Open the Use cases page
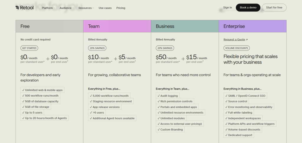Viewport: 302px width, 143px height. (x=105, y=8)
